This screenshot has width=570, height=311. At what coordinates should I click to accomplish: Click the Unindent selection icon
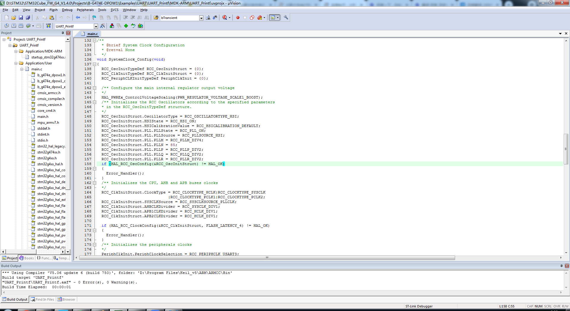tap(133, 18)
